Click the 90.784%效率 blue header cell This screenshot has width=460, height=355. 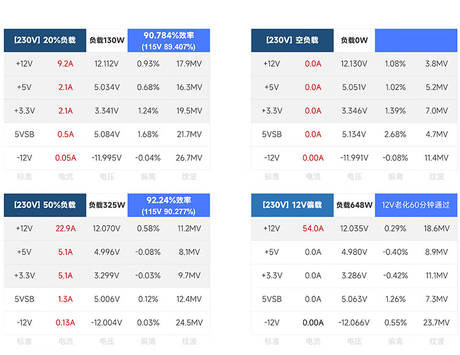pos(168,40)
